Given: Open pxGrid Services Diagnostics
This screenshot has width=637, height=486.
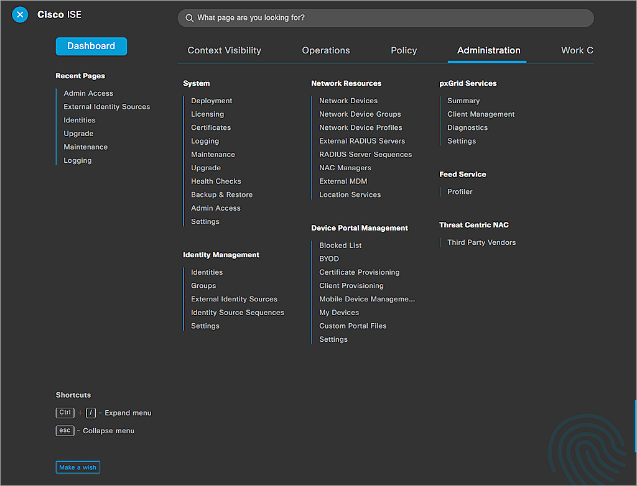Looking at the screenshot, I should tap(466, 127).
